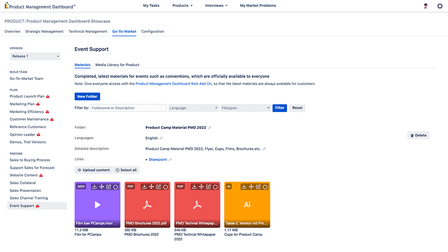Download the PMD Technial Whitepaper file
448x252 pixels.
point(194,187)
